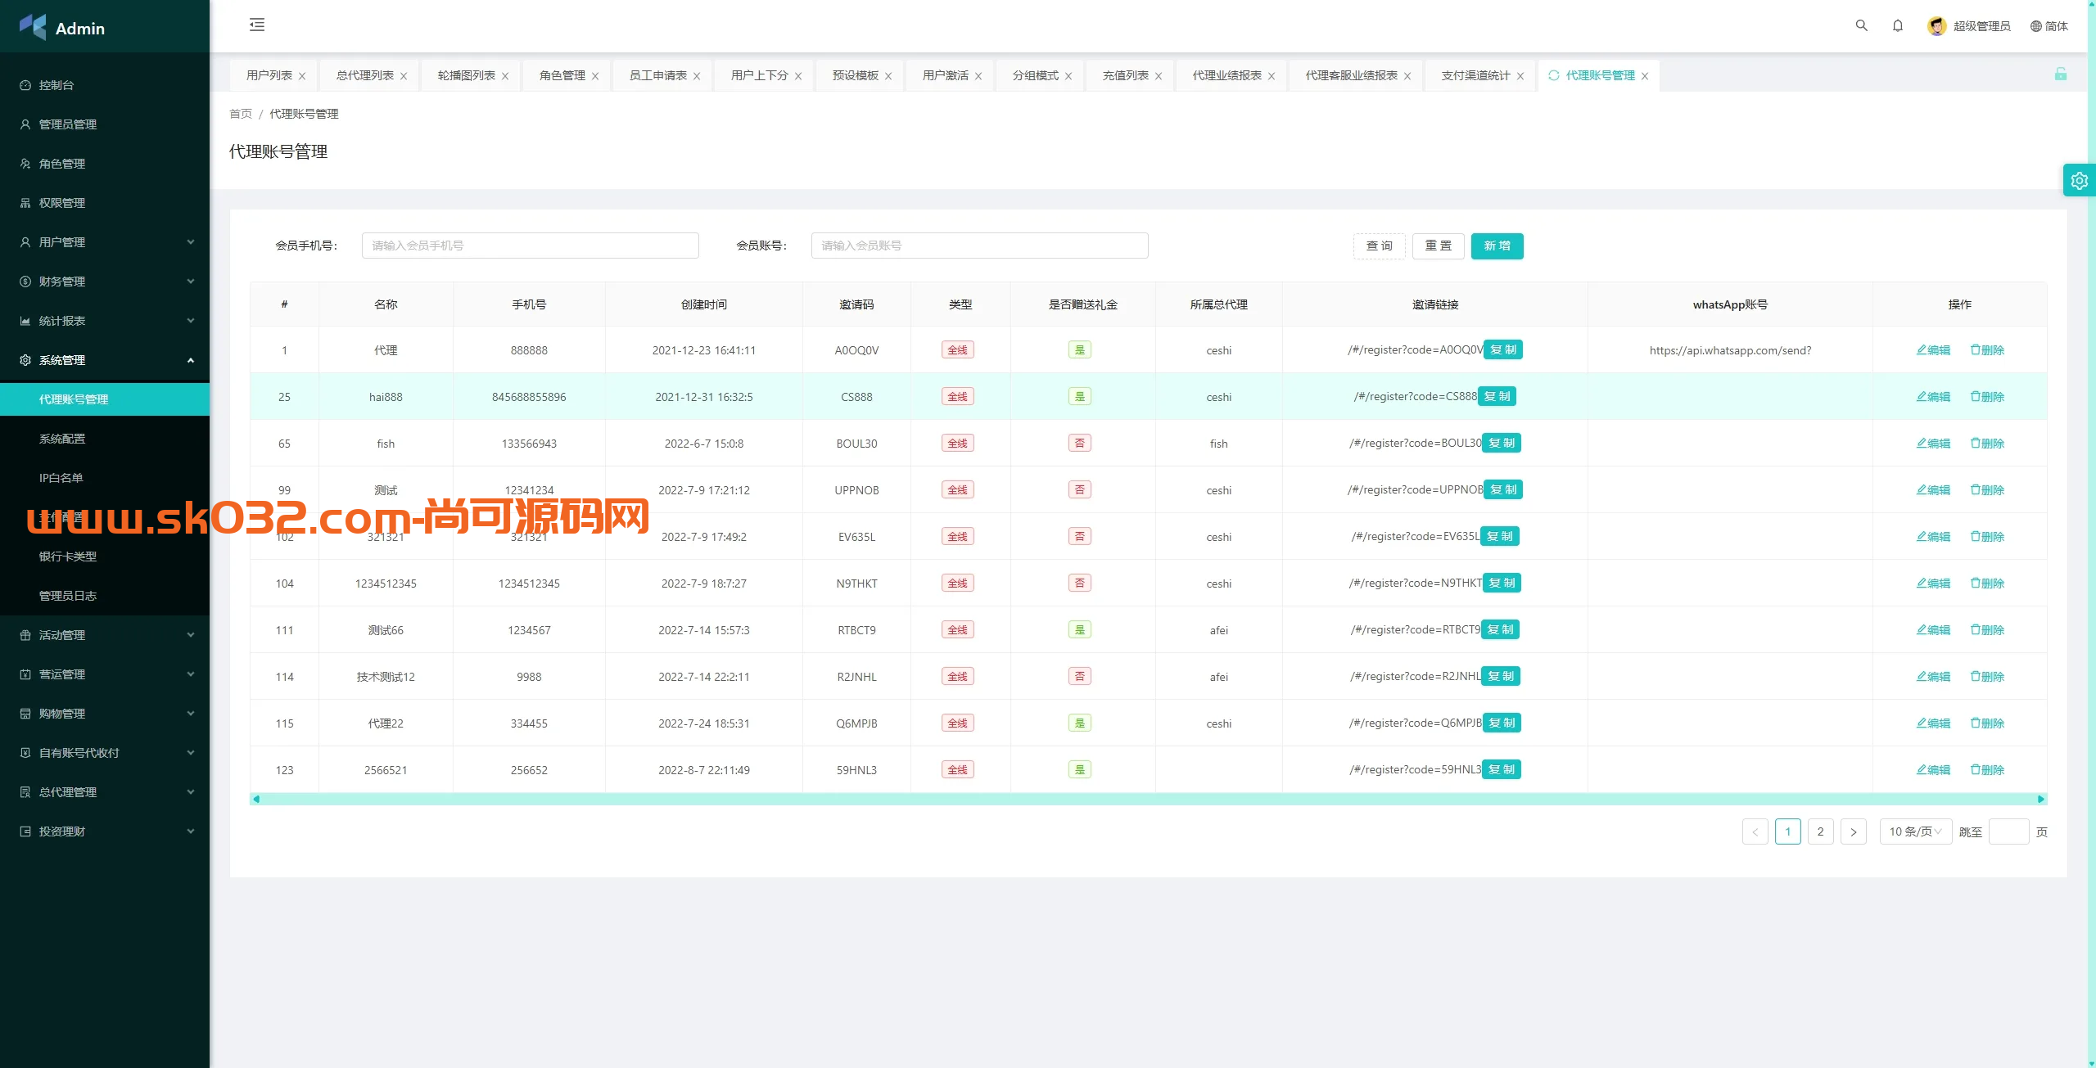The image size is (2096, 1068).
Task: Click the search magnifier icon in the header
Action: click(x=1861, y=25)
